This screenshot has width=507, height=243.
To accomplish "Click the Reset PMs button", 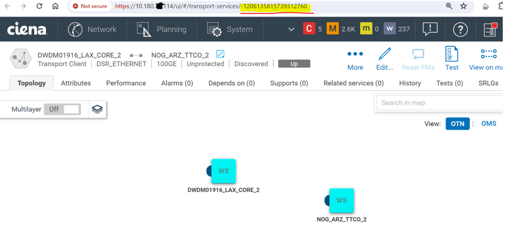I will coord(418,60).
